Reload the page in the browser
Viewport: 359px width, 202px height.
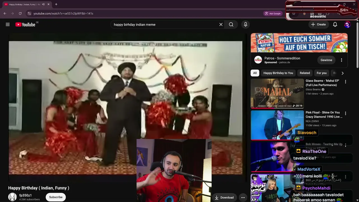click(x=20, y=13)
